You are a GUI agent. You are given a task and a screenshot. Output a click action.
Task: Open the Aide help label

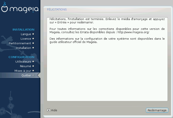click(x=54, y=110)
